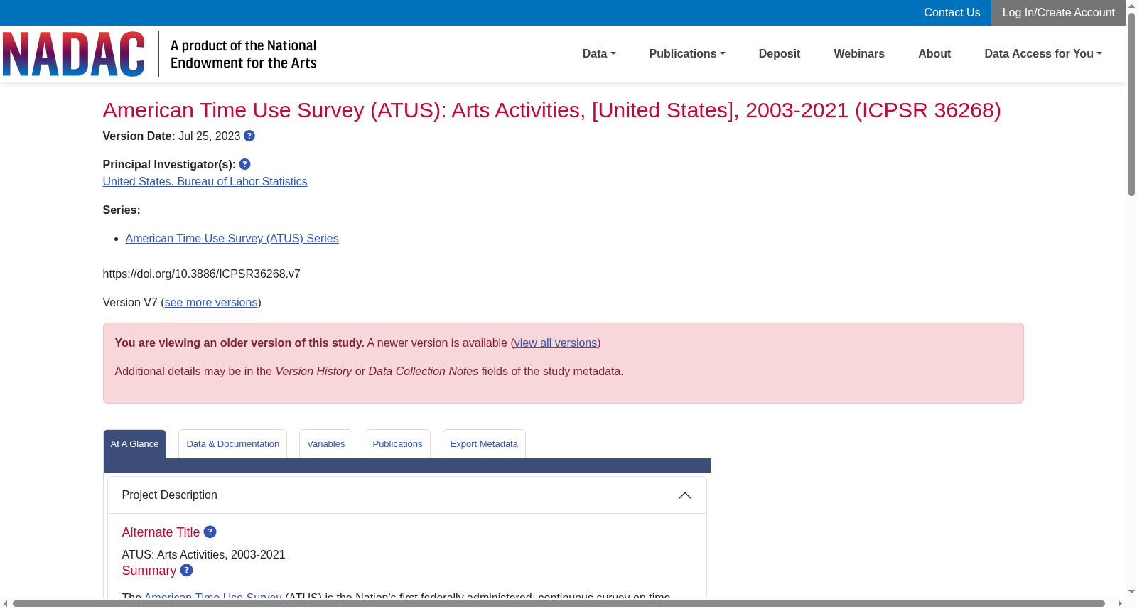Open Data Access for You dropdown
1137x609 pixels.
(1043, 54)
